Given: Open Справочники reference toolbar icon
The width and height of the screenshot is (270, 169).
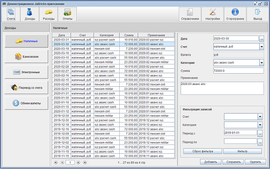Looking at the screenshot, I should pyautogui.click(x=190, y=14).
